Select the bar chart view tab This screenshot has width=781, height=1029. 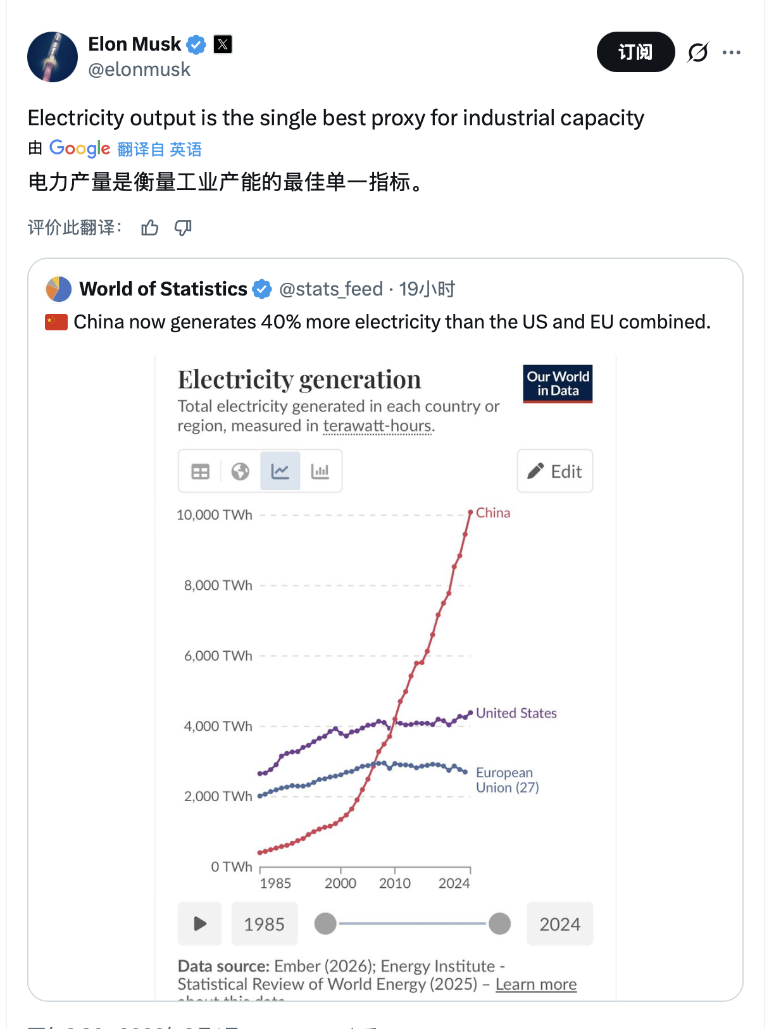[320, 471]
